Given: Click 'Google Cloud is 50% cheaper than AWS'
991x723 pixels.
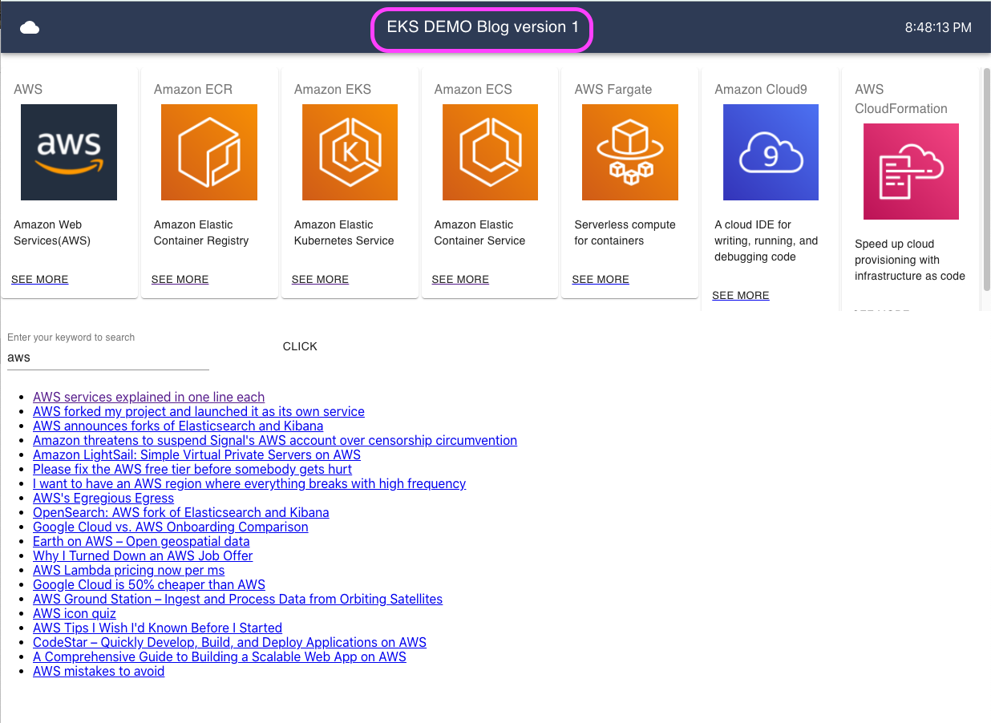Looking at the screenshot, I should pos(149,584).
